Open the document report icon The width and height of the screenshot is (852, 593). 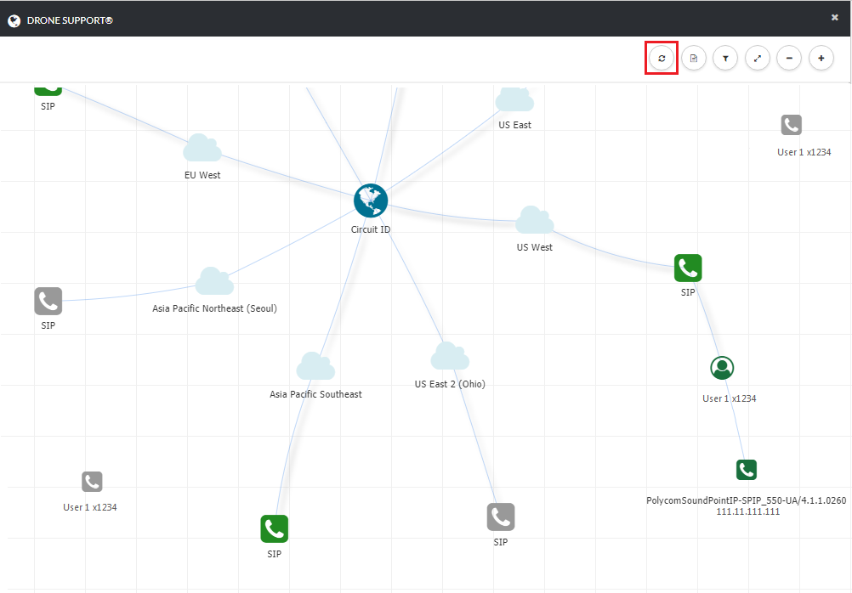pos(694,59)
